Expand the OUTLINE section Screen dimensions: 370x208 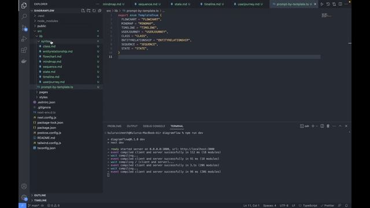(x=40, y=195)
